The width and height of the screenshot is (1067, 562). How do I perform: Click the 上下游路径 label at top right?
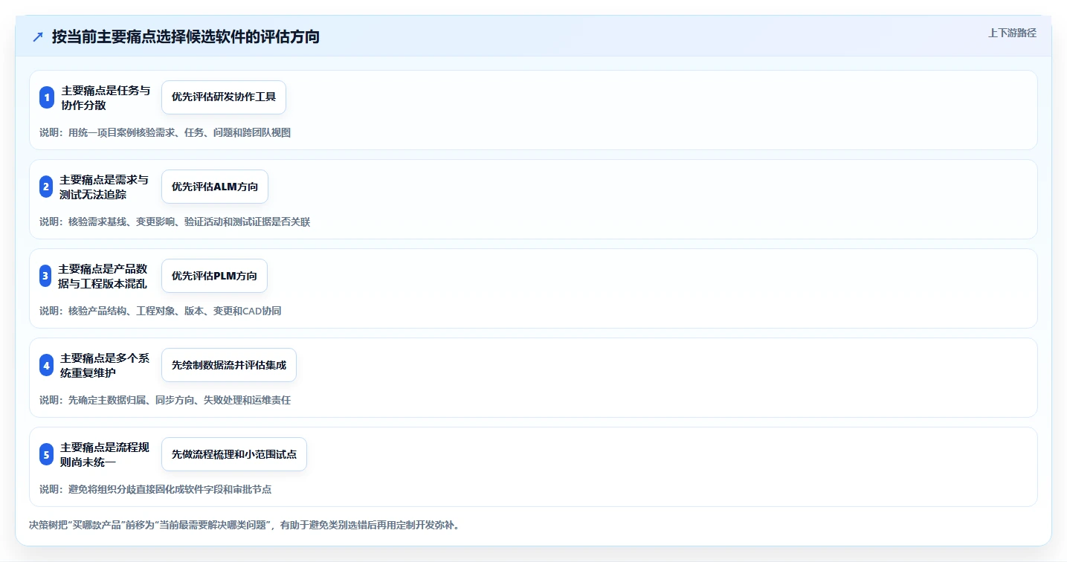pos(1012,33)
